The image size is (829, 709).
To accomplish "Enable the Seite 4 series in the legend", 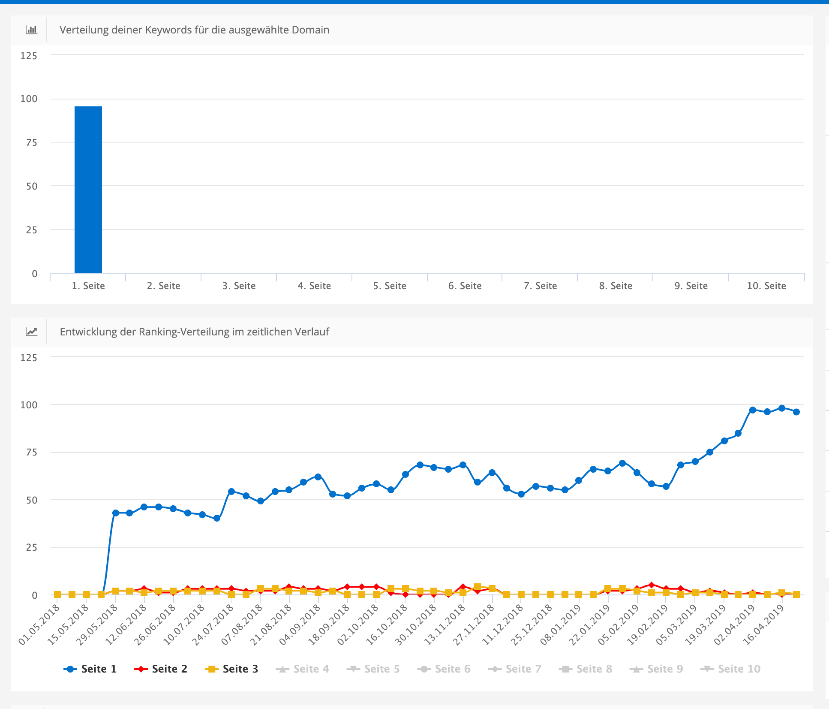I will (x=302, y=669).
